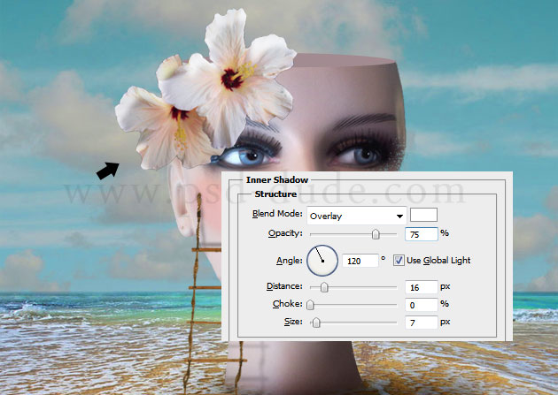Viewport: 558px width, 395px height.
Task: Click the Opacity slider handle
Action: coord(376,234)
